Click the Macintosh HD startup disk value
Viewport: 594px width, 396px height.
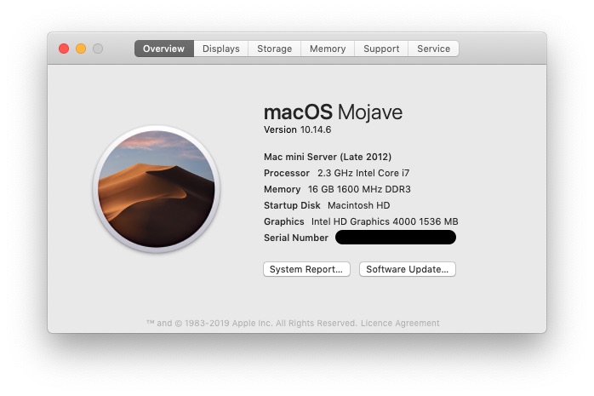(359, 205)
